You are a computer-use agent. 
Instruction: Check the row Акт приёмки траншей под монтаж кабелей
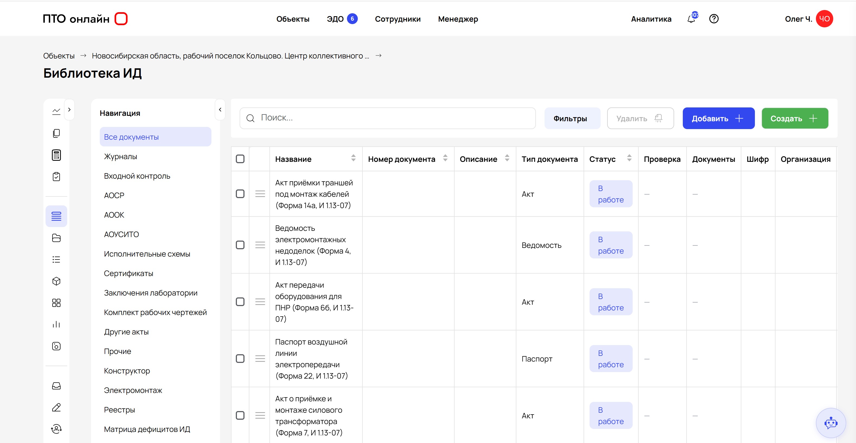pyautogui.click(x=240, y=194)
